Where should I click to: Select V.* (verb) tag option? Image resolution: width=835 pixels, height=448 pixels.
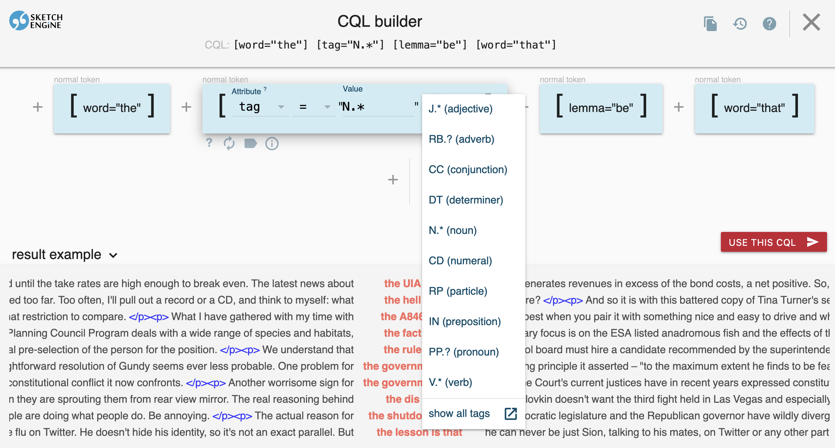[473, 382]
